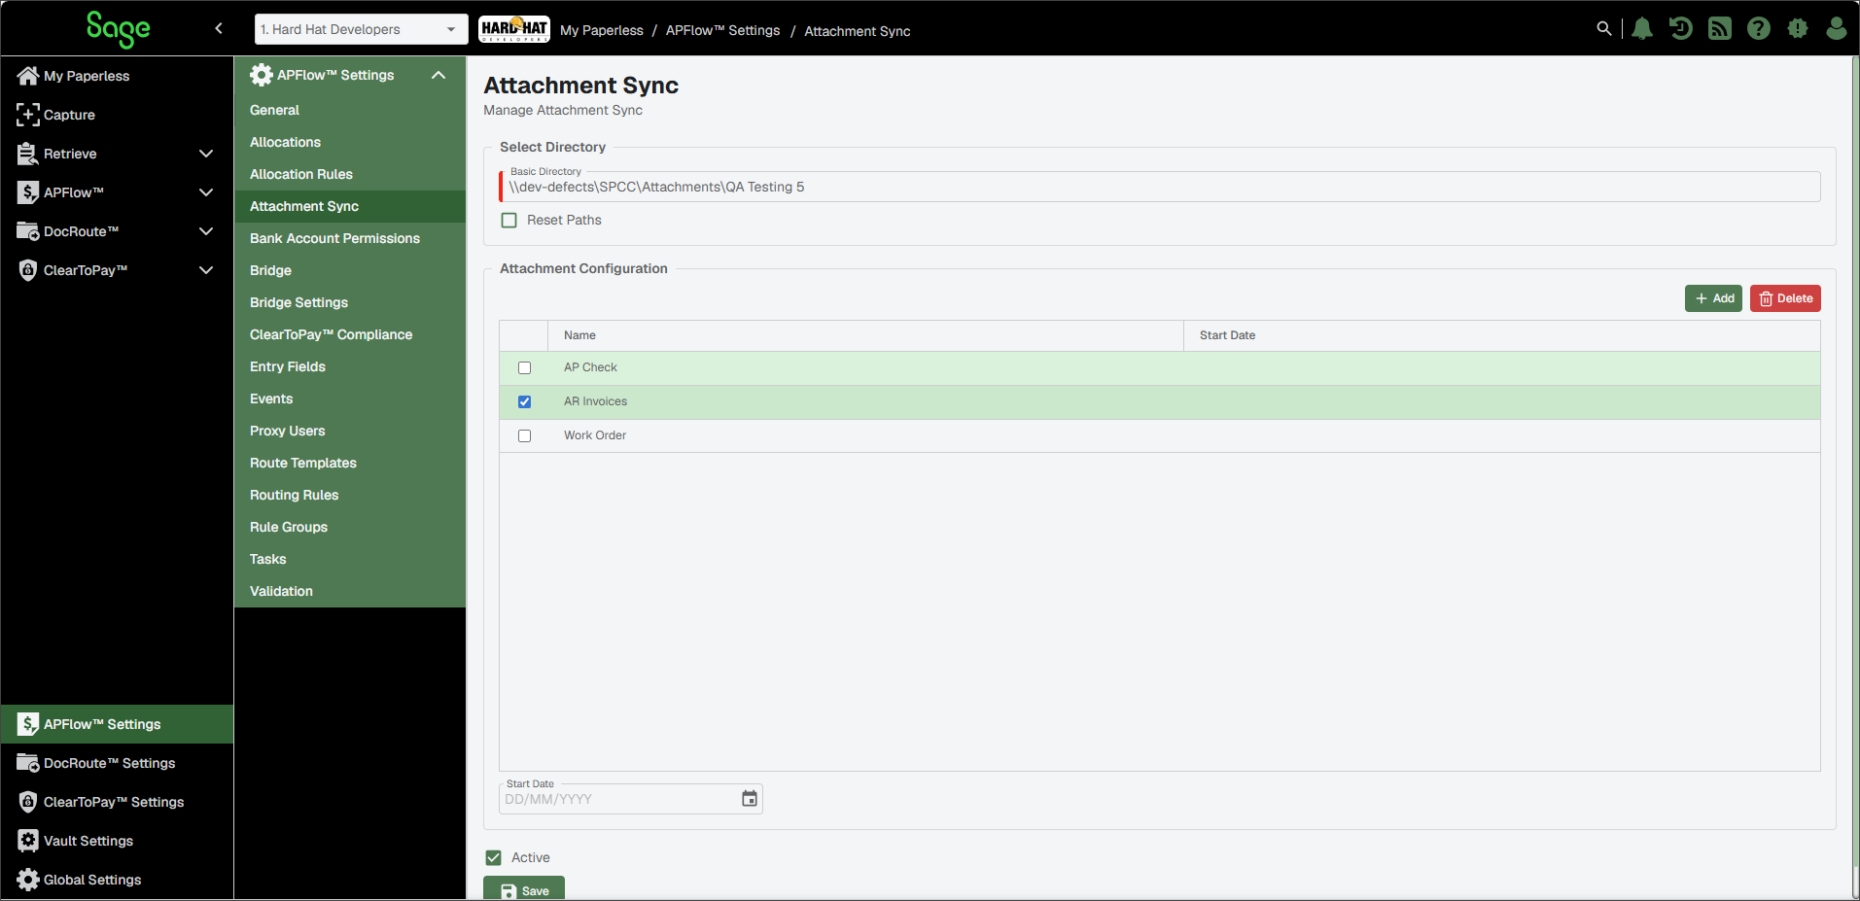This screenshot has width=1860, height=901.
Task: Open notifications bell icon
Action: tap(1642, 29)
